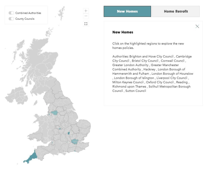Zoom out of the map
The image size is (217, 176).
coord(86,16)
